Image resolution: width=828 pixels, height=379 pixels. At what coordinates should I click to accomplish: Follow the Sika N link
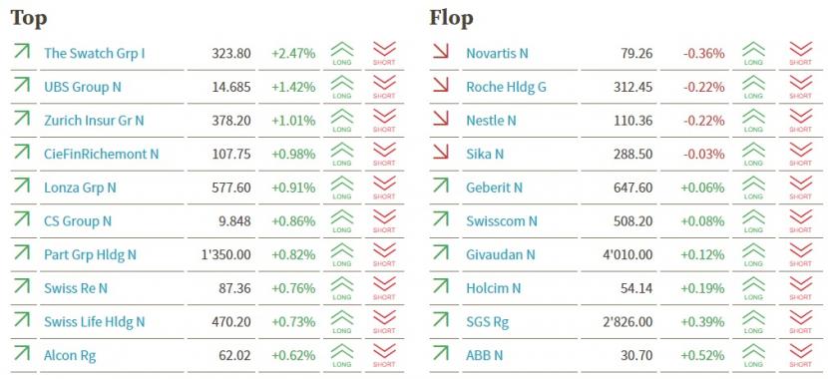[x=485, y=154]
